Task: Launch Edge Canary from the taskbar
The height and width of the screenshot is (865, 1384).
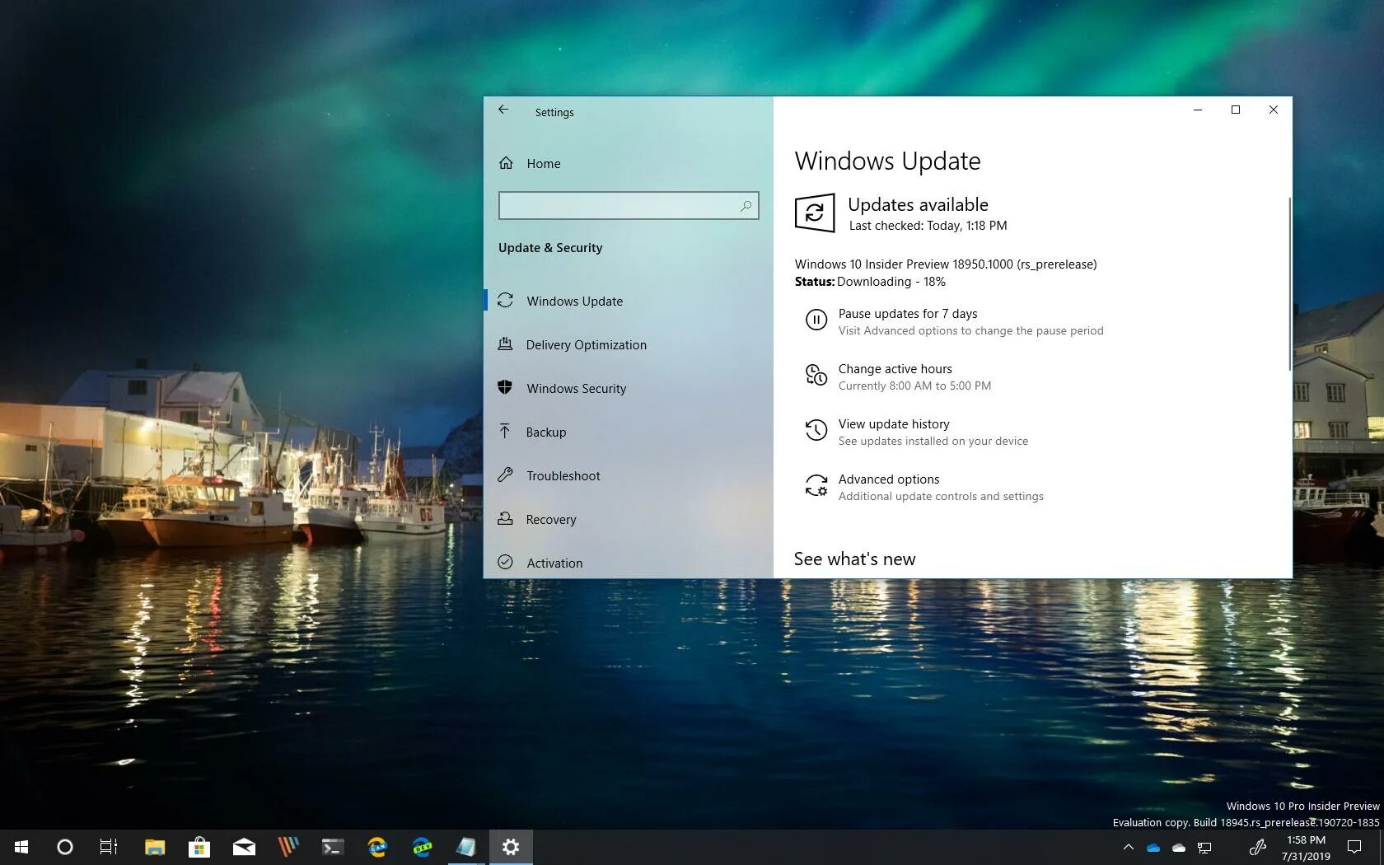Action: tap(377, 847)
